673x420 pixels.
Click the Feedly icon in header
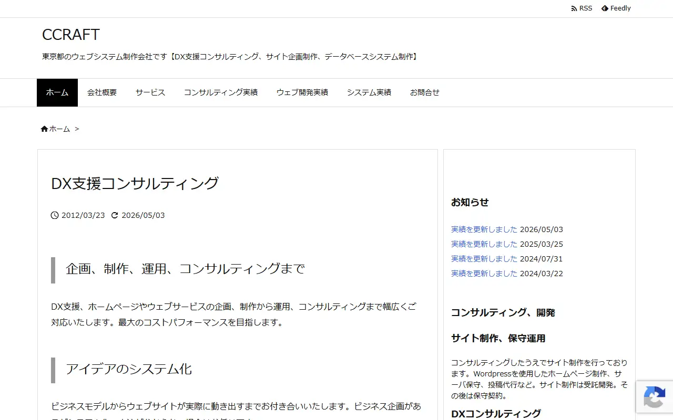coord(605,8)
